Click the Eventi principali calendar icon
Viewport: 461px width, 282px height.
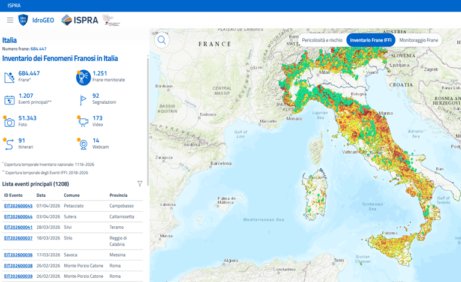pos(9,100)
